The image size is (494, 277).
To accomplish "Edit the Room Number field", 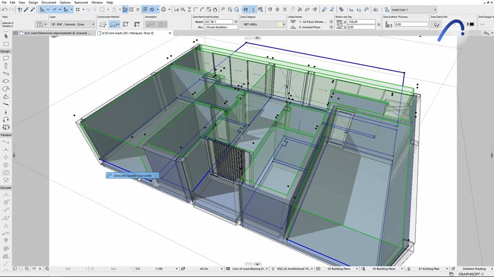I will (221, 28).
